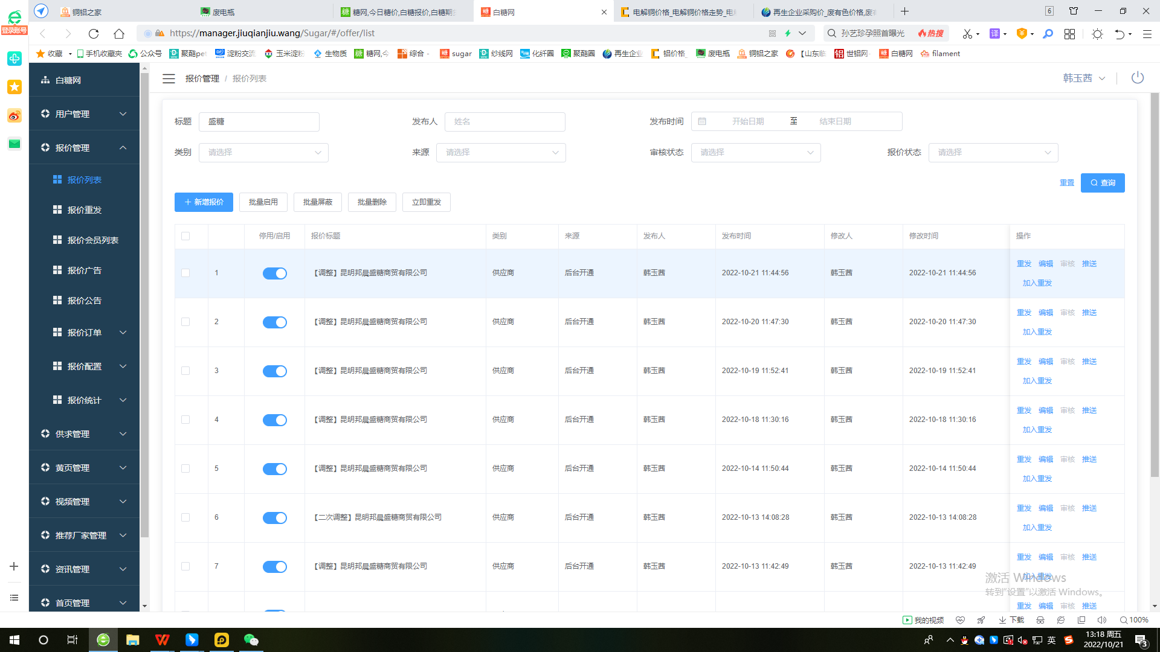This screenshot has height=652, width=1160.
Task: Tick the select-all header checkbox
Action: (185, 236)
